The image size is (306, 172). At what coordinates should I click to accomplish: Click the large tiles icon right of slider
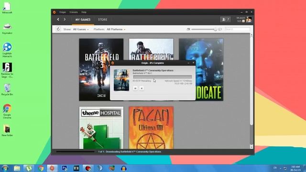click(x=220, y=29)
